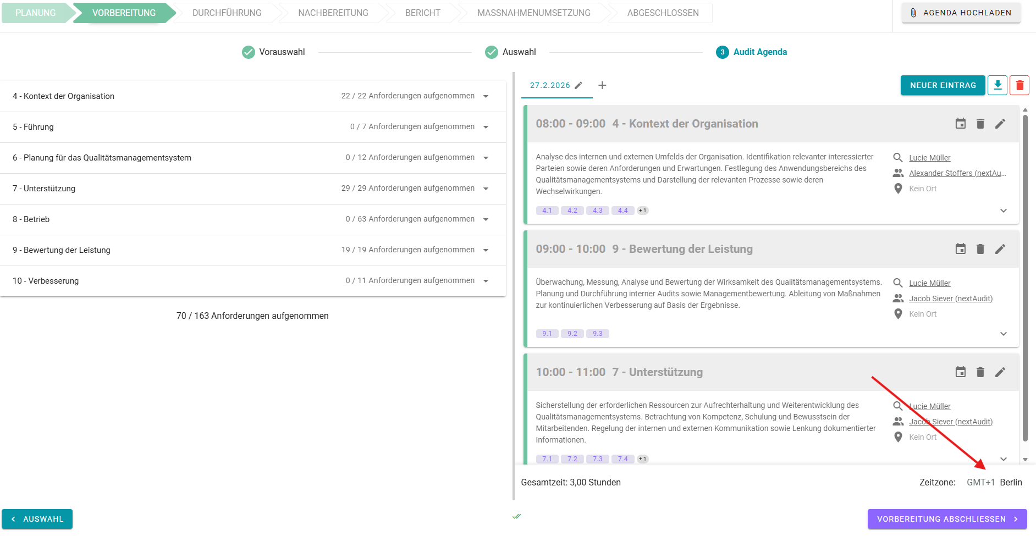Open Alexander Stoffers participant link
This screenshot has height=536, width=1036.
coord(957,173)
